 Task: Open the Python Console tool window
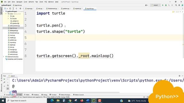(x=78, y=95)
